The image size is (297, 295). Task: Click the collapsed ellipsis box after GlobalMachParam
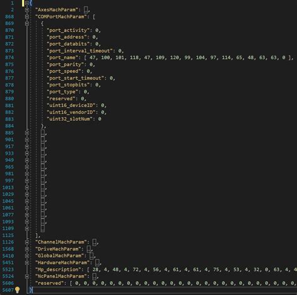[91, 256]
